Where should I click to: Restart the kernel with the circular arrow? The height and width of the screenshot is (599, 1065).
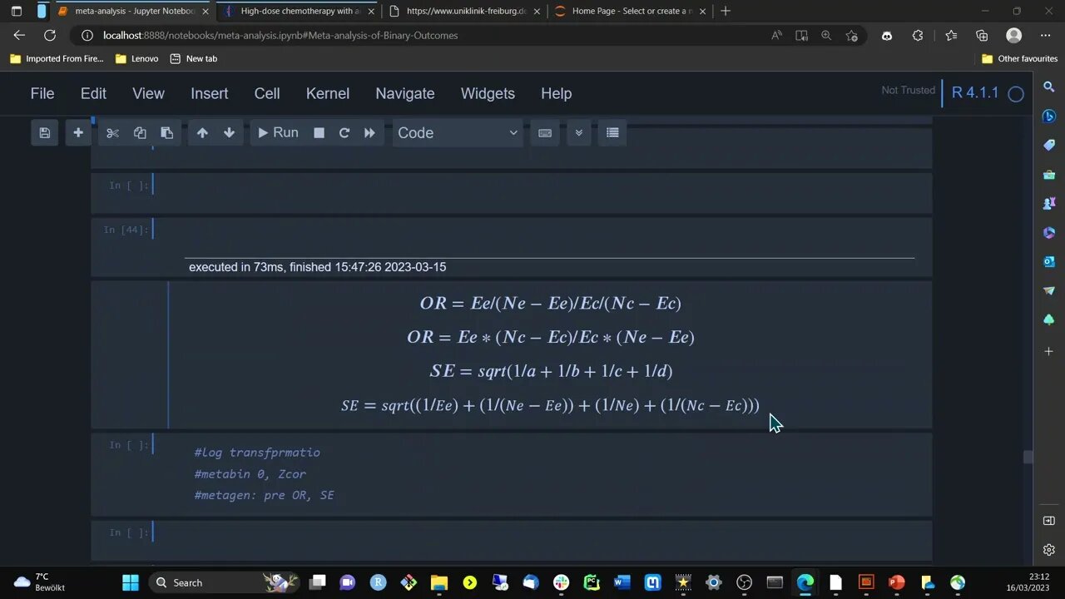344,133
